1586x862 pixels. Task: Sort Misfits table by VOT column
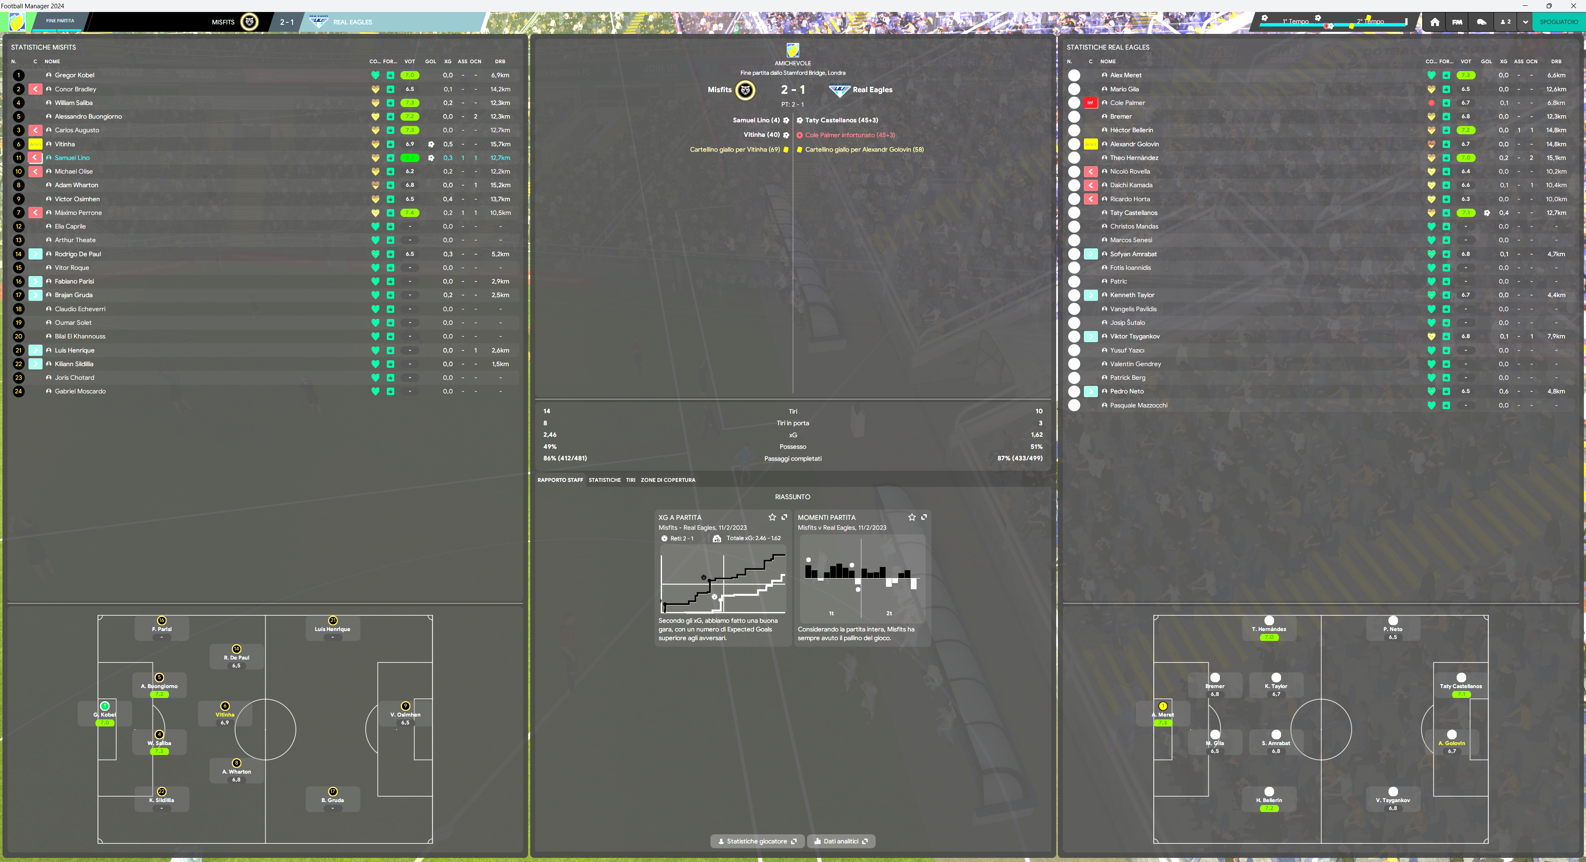coord(410,62)
